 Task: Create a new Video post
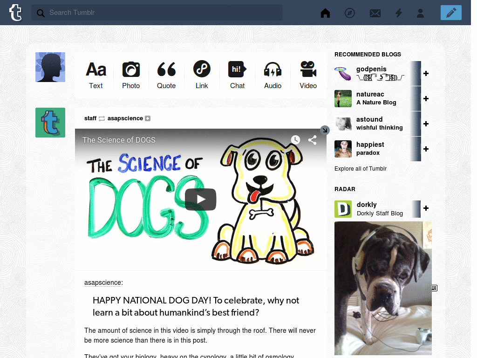click(308, 75)
